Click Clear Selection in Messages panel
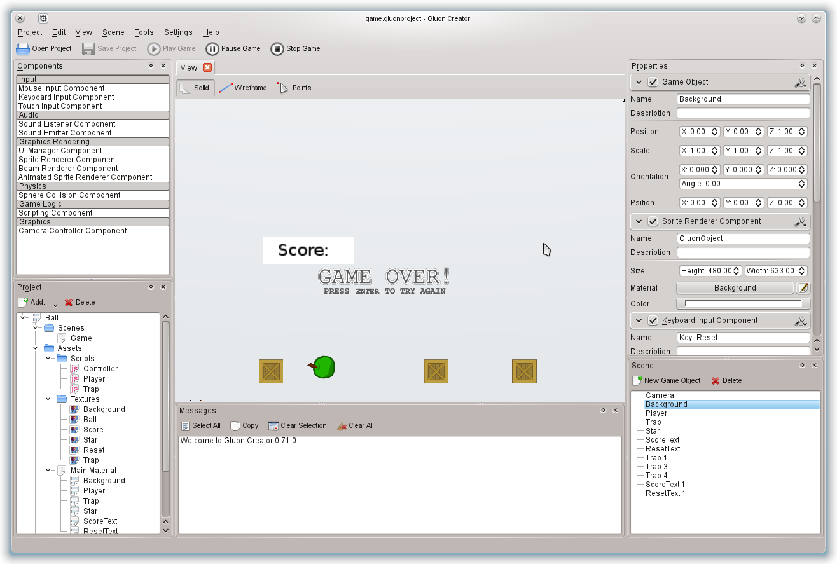 click(297, 426)
